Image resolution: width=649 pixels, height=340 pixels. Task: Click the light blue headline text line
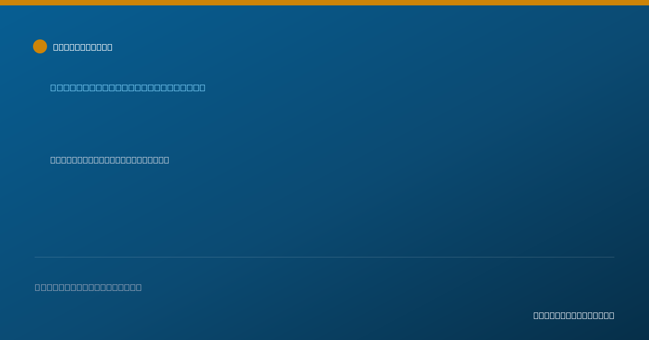pyautogui.click(x=128, y=87)
